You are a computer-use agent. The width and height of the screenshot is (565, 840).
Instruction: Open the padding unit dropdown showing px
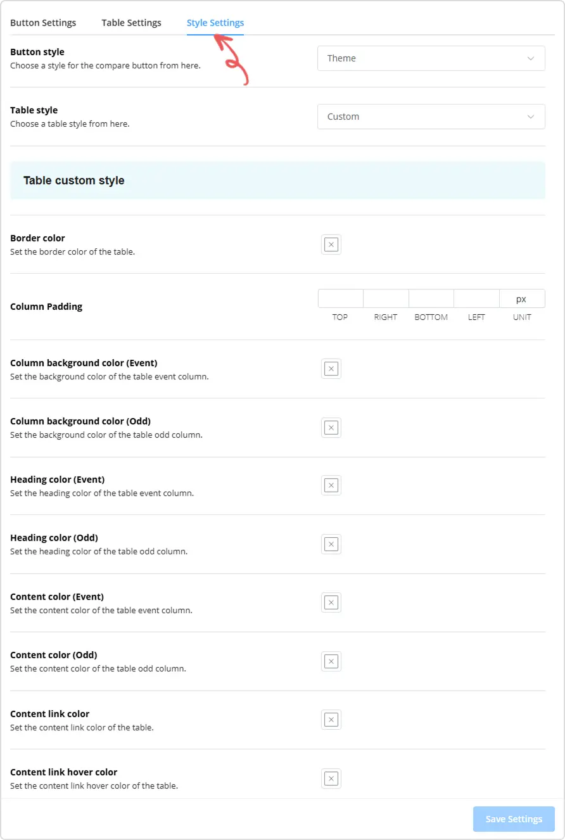521,298
